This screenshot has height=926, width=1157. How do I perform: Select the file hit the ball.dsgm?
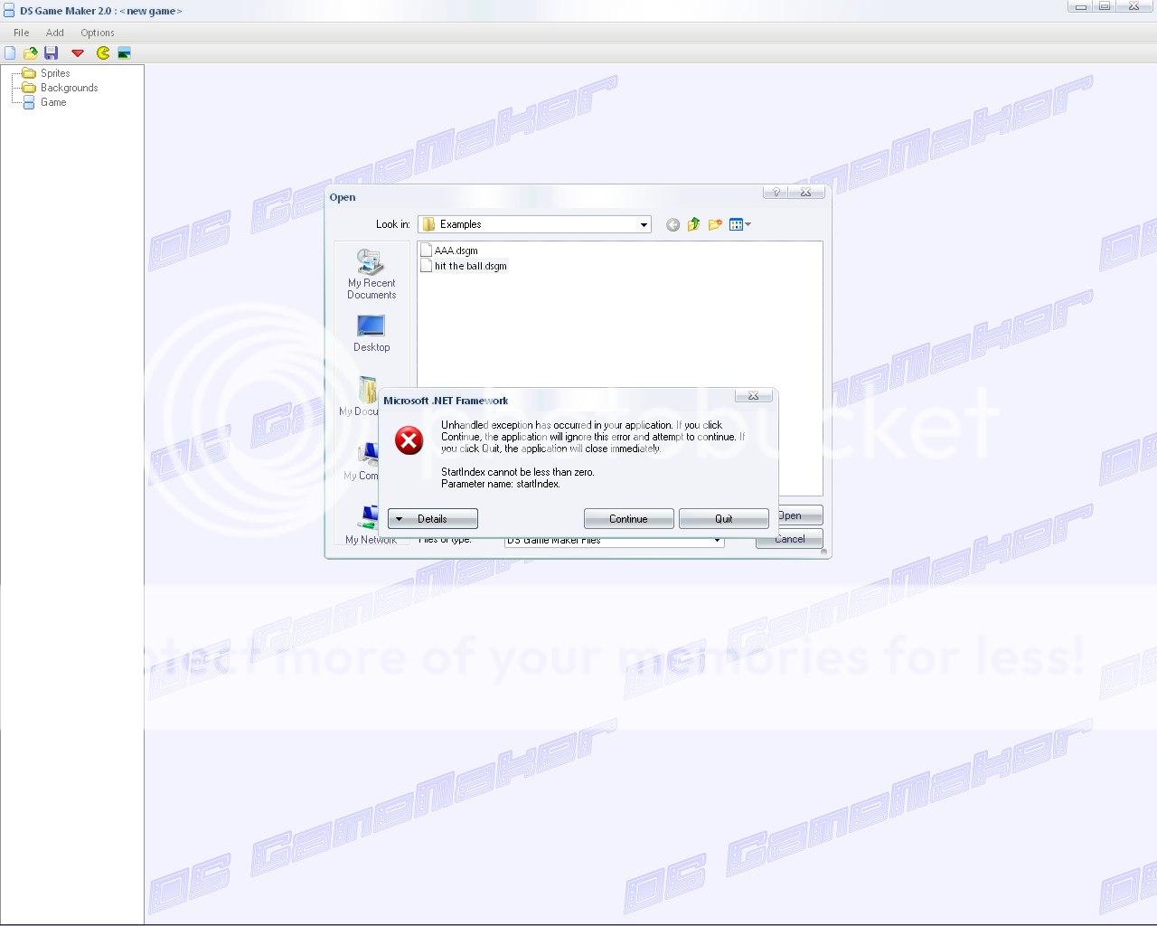click(470, 266)
